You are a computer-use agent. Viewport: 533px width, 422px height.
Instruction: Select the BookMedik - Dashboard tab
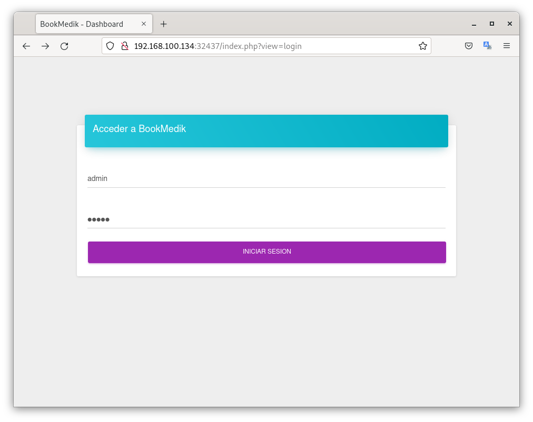[84, 24]
